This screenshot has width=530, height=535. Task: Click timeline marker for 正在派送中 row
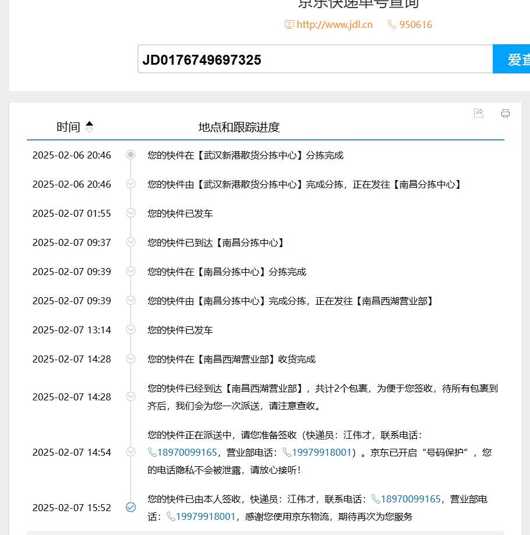[x=130, y=452]
